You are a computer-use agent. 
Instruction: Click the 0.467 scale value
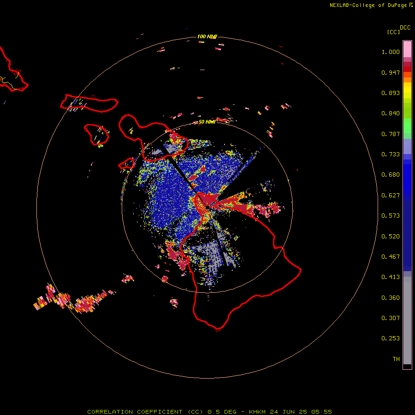[x=391, y=257]
